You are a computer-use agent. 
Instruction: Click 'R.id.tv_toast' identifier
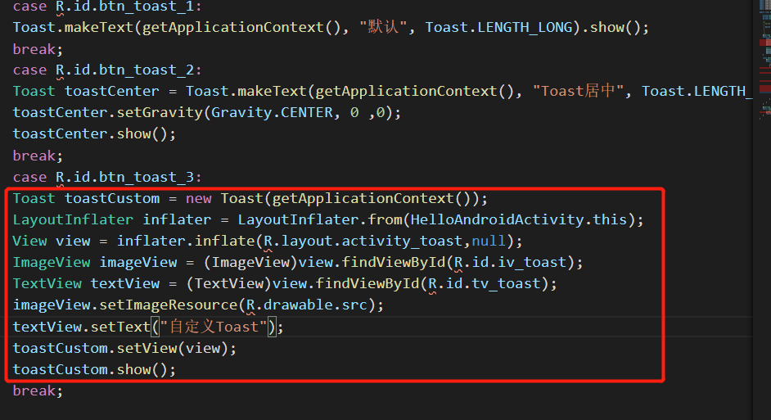pos(485,284)
